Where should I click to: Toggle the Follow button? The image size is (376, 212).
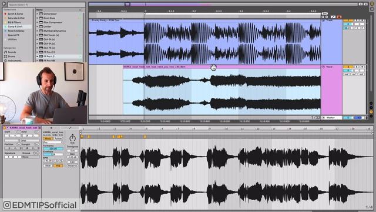58,139
